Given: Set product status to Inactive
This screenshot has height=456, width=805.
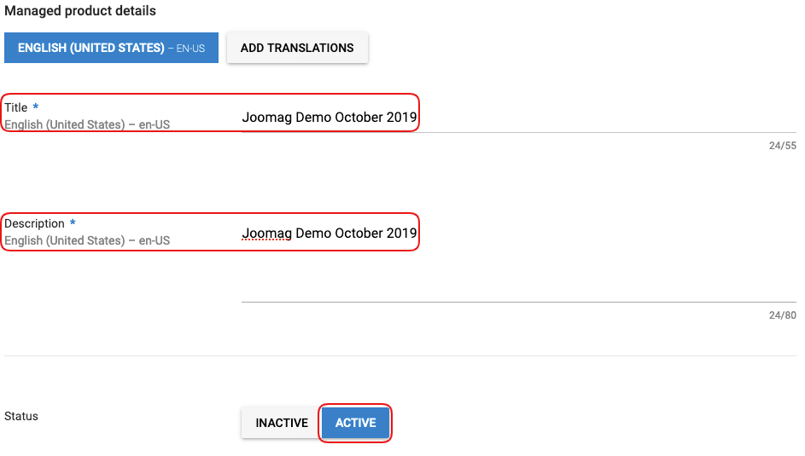Looking at the screenshot, I should pos(281,423).
